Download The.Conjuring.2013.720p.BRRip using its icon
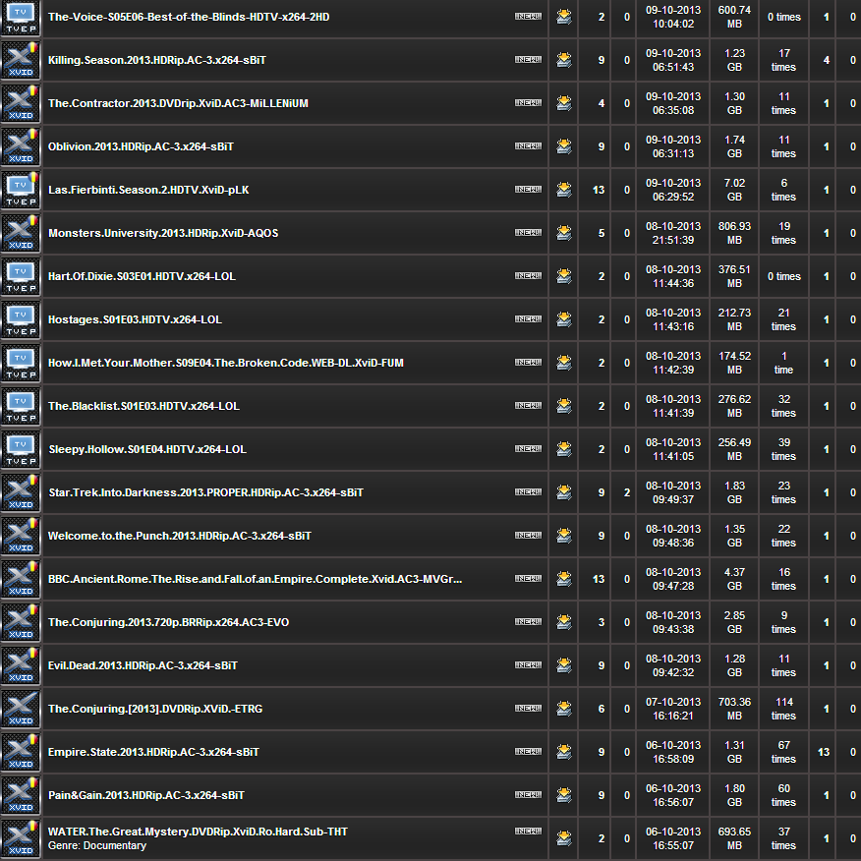This screenshot has height=861, width=861. [x=563, y=622]
